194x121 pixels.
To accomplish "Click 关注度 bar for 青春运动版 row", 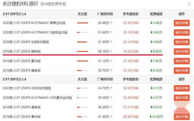I will (82, 23).
